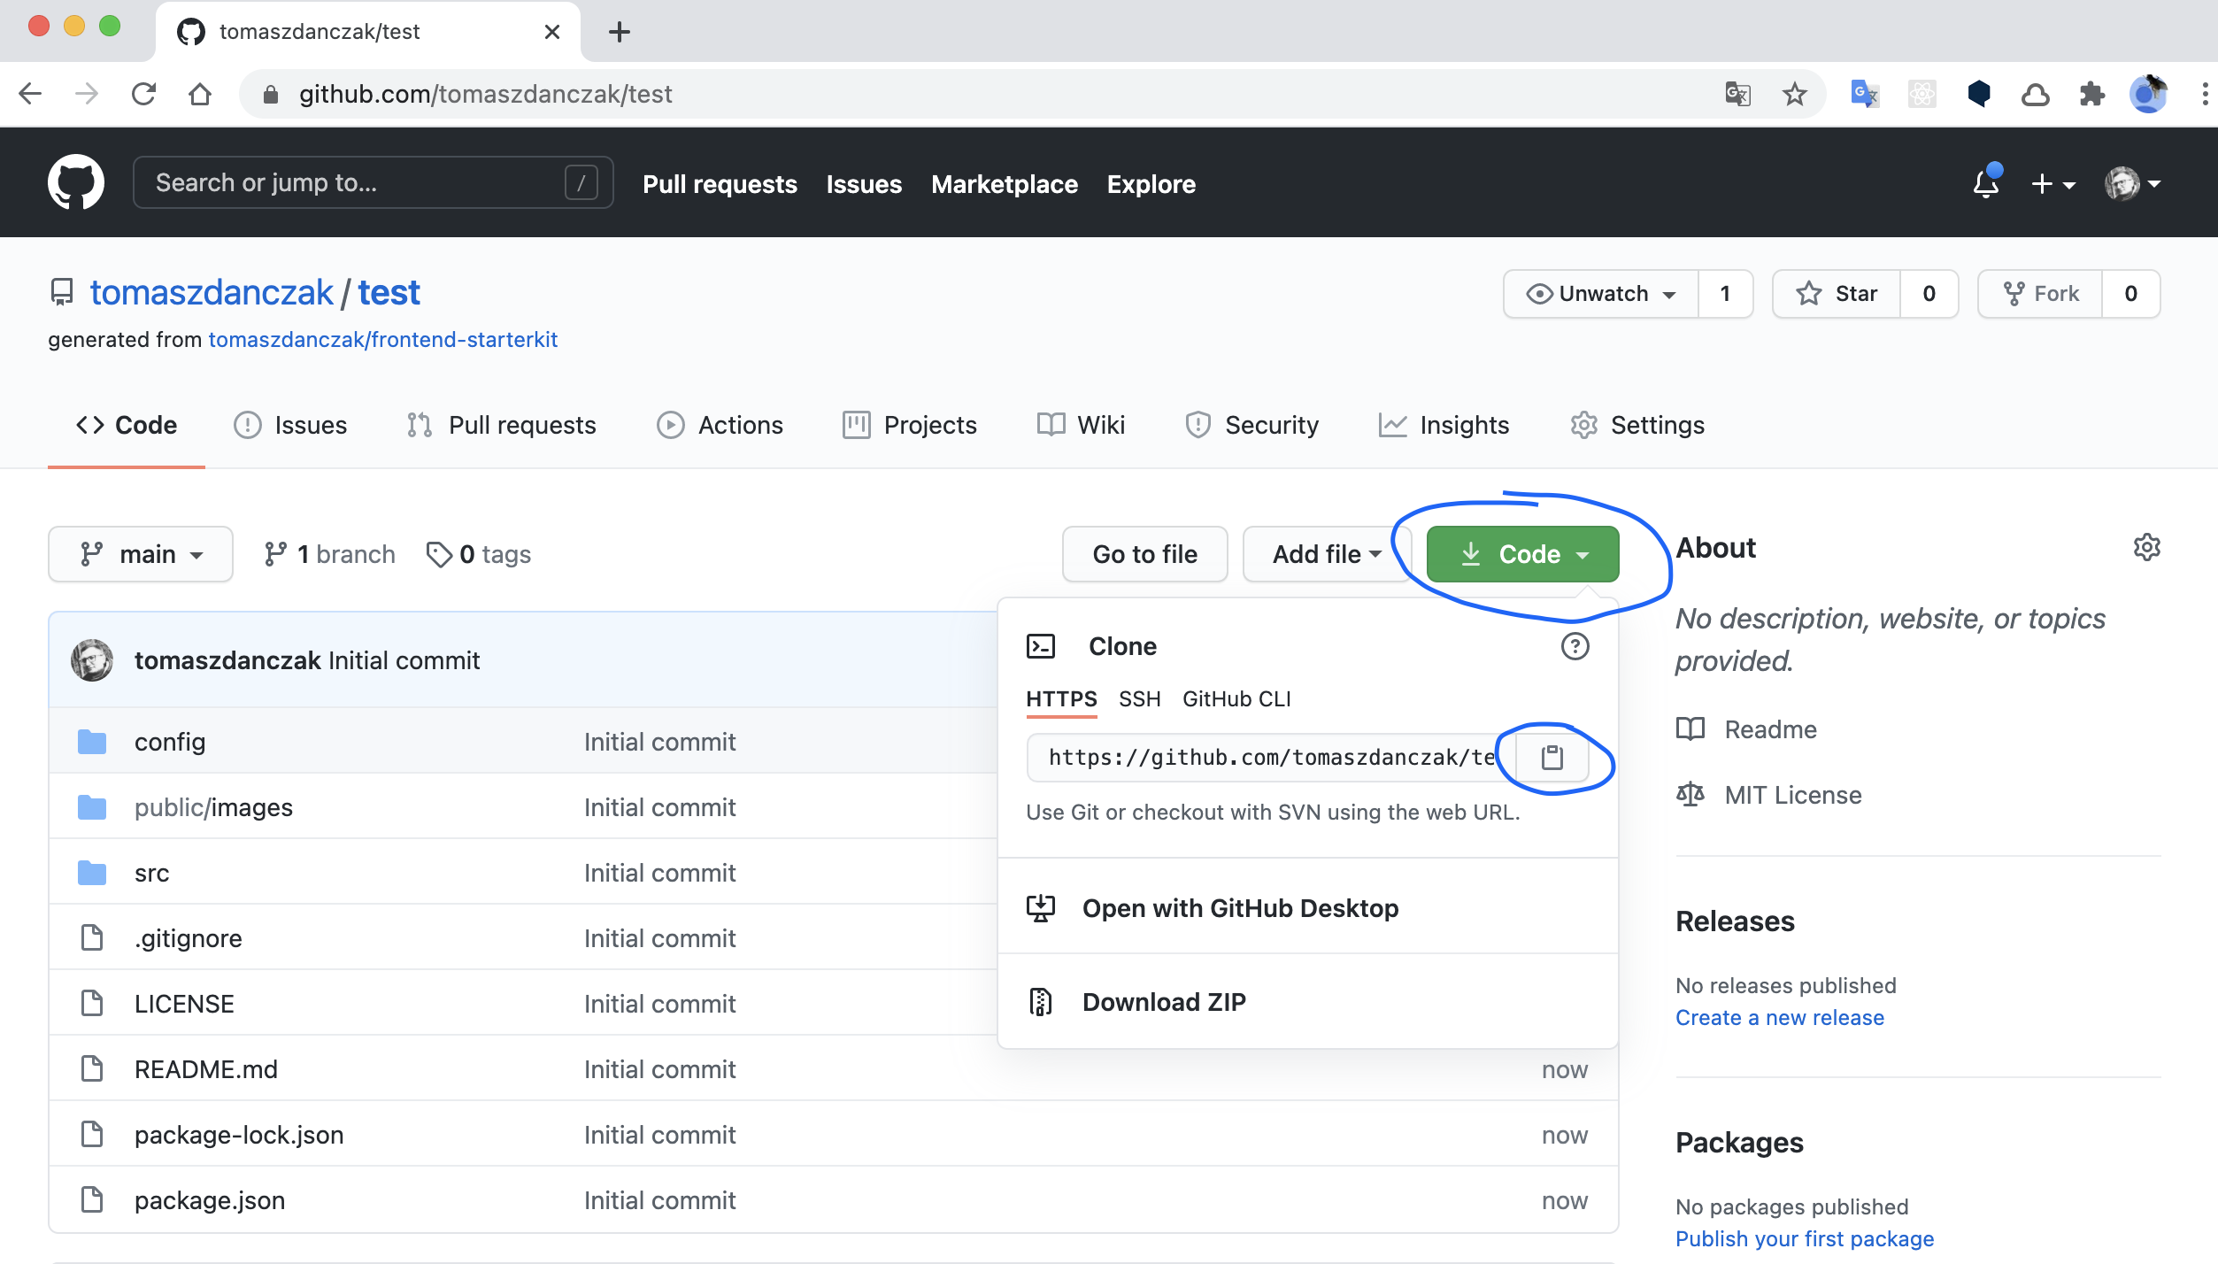This screenshot has width=2218, height=1264.
Task: Open the config folder
Action: pos(170,742)
